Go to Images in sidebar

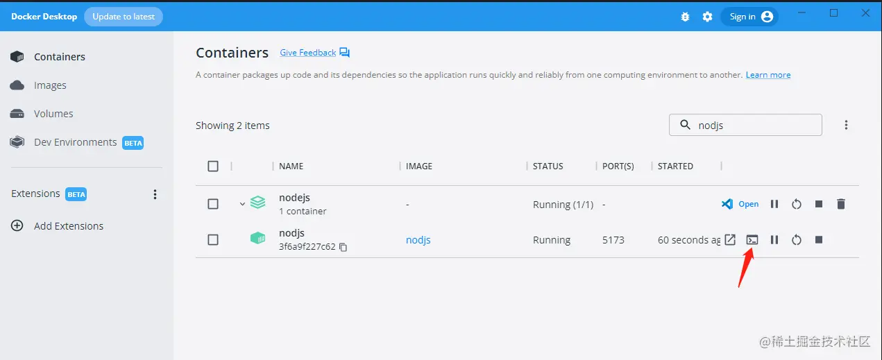50,85
